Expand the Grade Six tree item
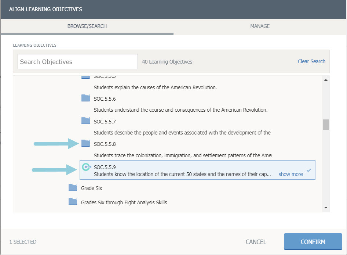This screenshot has width=347, height=255. point(91,188)
